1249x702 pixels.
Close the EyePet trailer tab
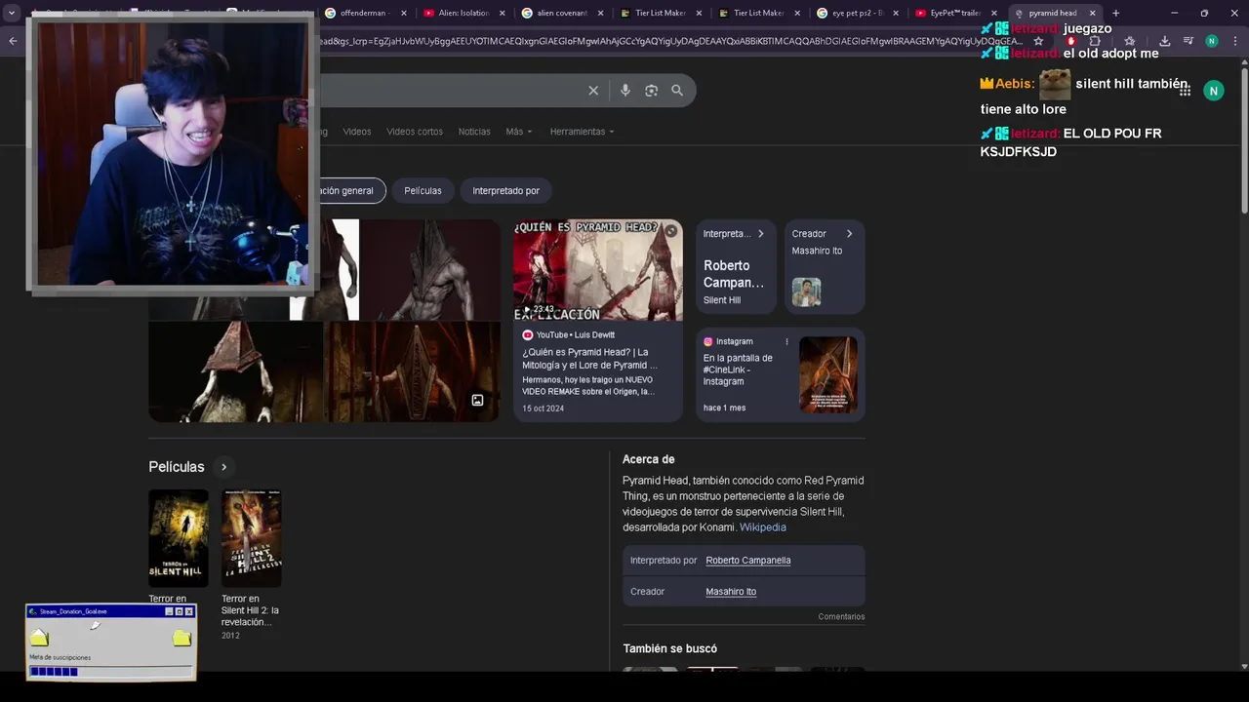tap(994, 13)
